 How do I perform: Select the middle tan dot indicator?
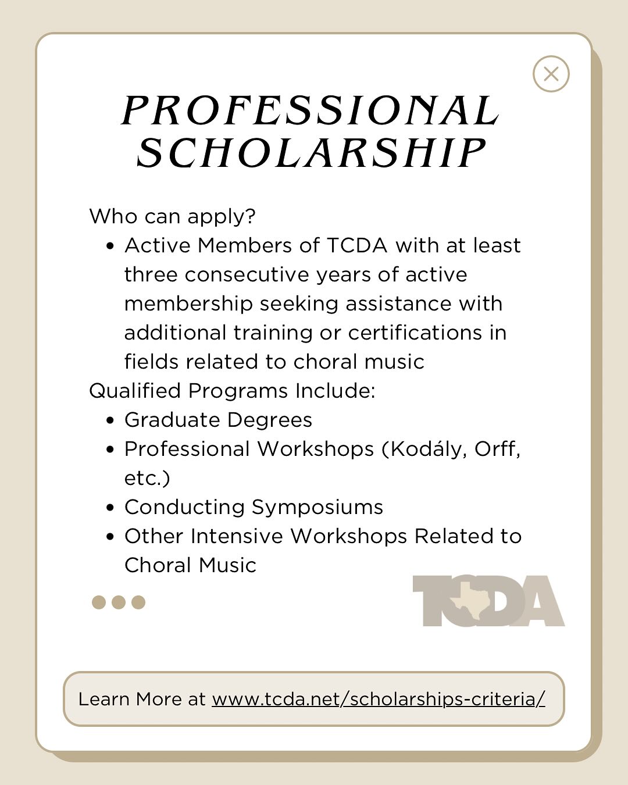point(119,602)
